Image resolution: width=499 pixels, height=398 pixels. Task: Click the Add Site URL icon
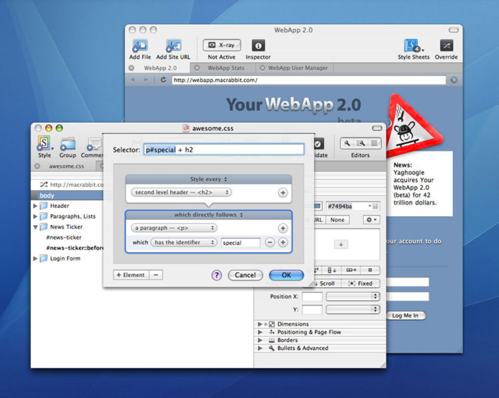[x=173, y=46]
